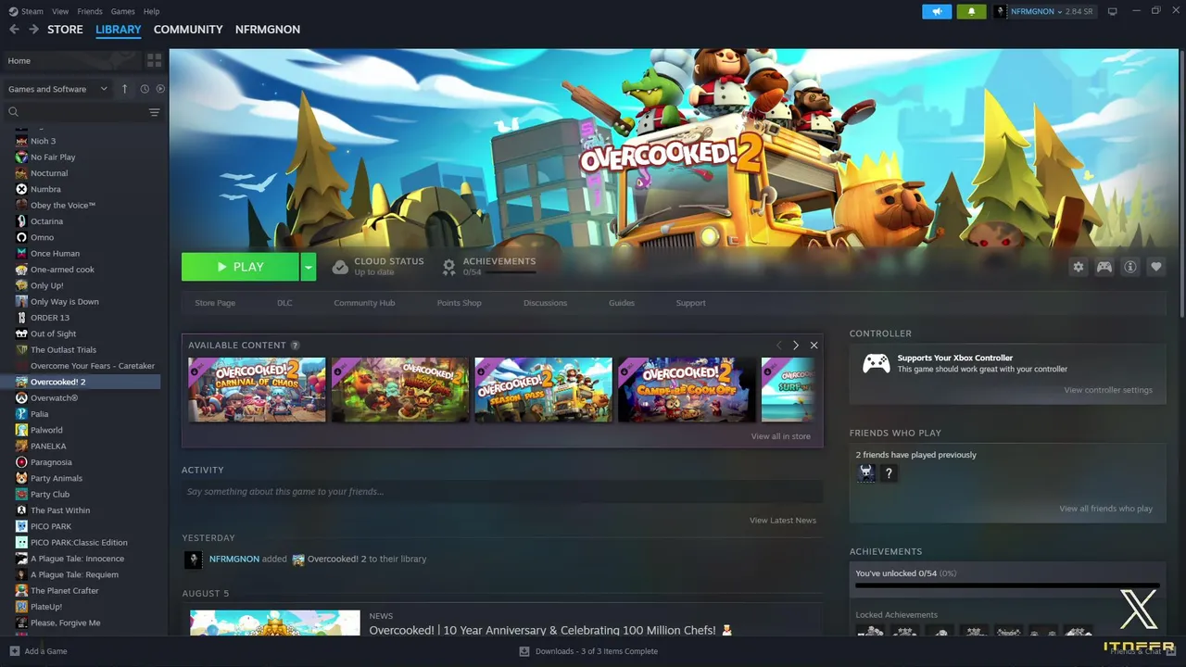
Task: Switch to the COMMUNITY tab
Action: [188, 30]
